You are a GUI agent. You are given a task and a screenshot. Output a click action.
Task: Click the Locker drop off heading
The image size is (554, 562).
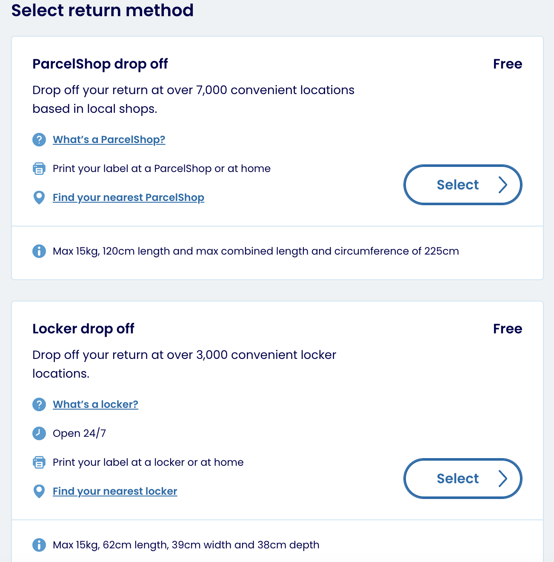click(83, 329)
